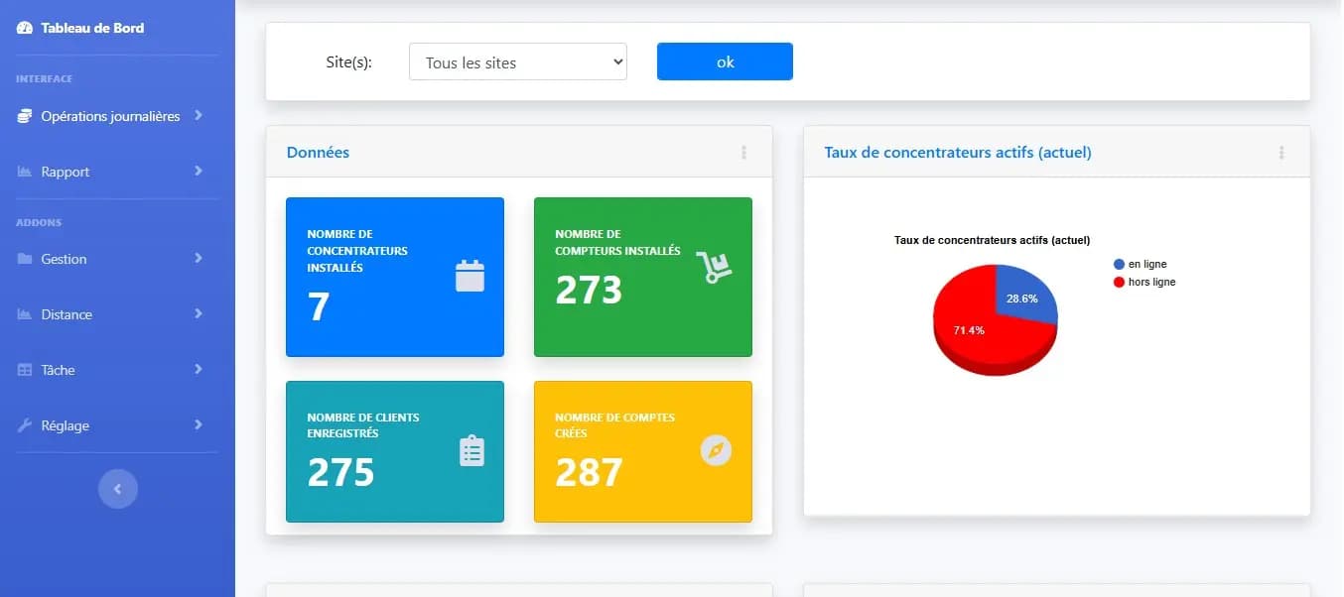Screen dimensions: 1344x597
Task: Open options menu for Taux de concentrateurs card
Action: coord(1281,153)
